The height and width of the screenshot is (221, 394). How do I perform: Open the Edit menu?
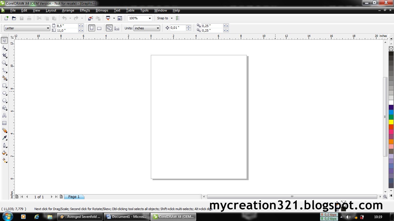tap(24, 10)
